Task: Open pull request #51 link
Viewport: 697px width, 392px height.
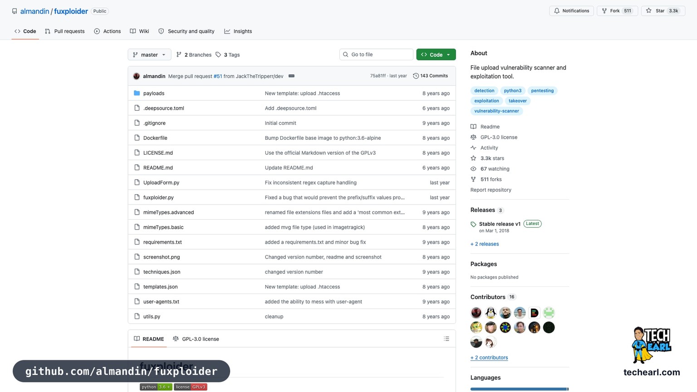Action: [x=218, y=76]
